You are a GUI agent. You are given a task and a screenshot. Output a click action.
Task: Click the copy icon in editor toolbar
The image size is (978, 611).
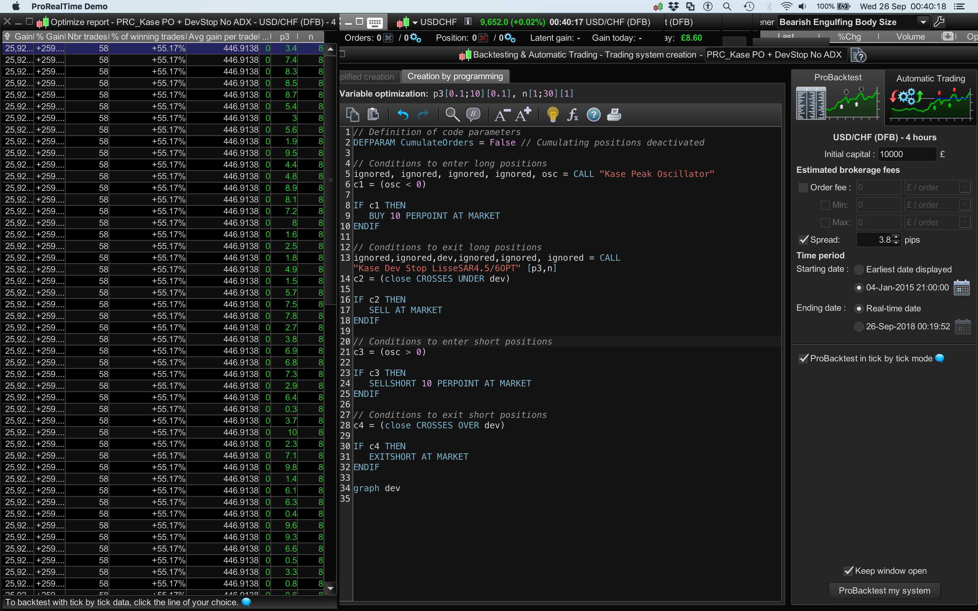(x=352, y=115)
